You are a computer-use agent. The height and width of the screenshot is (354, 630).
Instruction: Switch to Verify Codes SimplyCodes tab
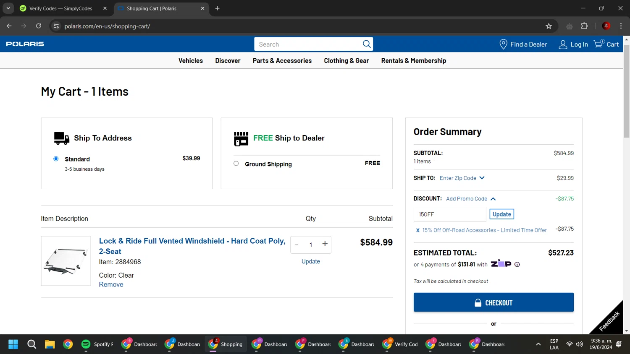tap(61, 8)
